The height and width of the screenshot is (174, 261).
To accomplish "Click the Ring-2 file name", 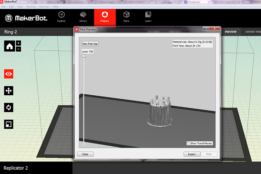I will click(x=10, y=32).
